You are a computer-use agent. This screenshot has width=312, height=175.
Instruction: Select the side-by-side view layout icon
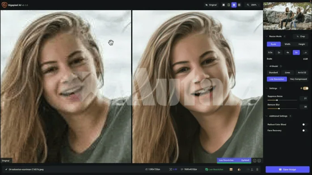(234, 5)
